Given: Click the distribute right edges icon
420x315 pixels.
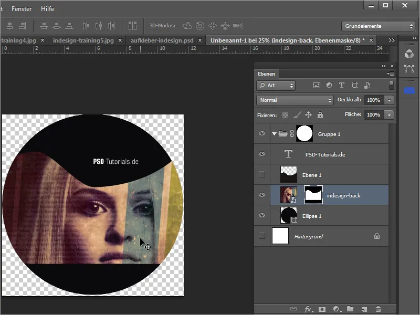Looking at the screenshot, I should point(111,26).
